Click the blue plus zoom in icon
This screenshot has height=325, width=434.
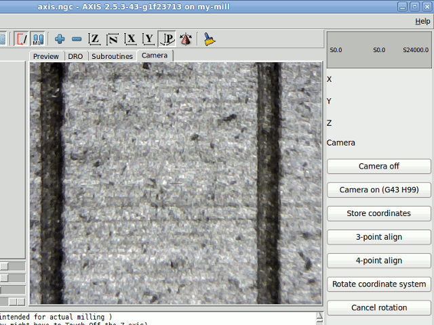pyautogui.click(x=60, y=39)
